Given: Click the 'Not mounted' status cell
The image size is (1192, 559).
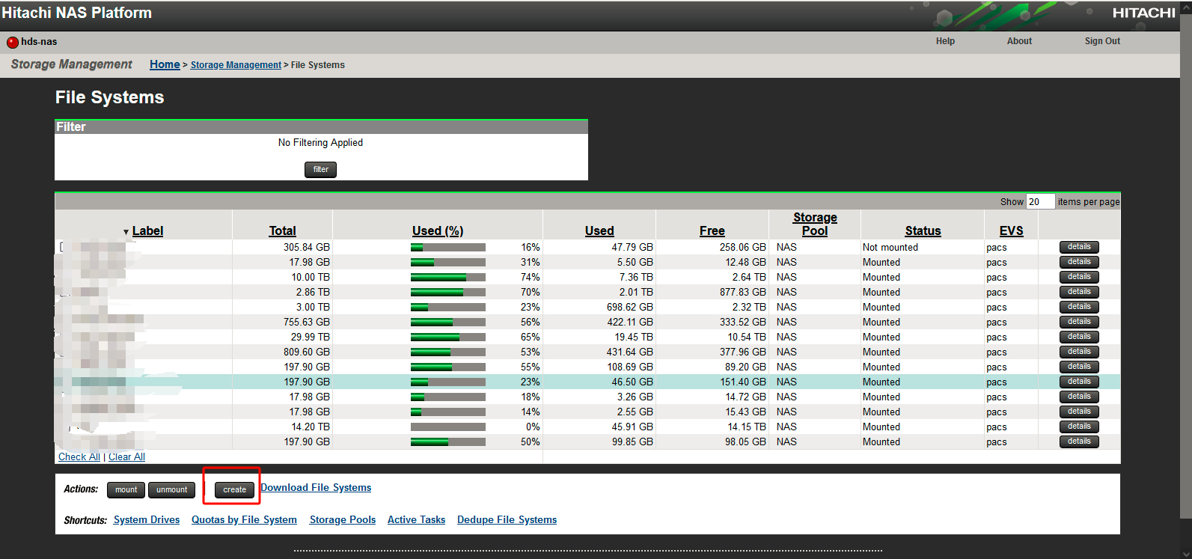Looking at the screenshot, I should 890,247.
